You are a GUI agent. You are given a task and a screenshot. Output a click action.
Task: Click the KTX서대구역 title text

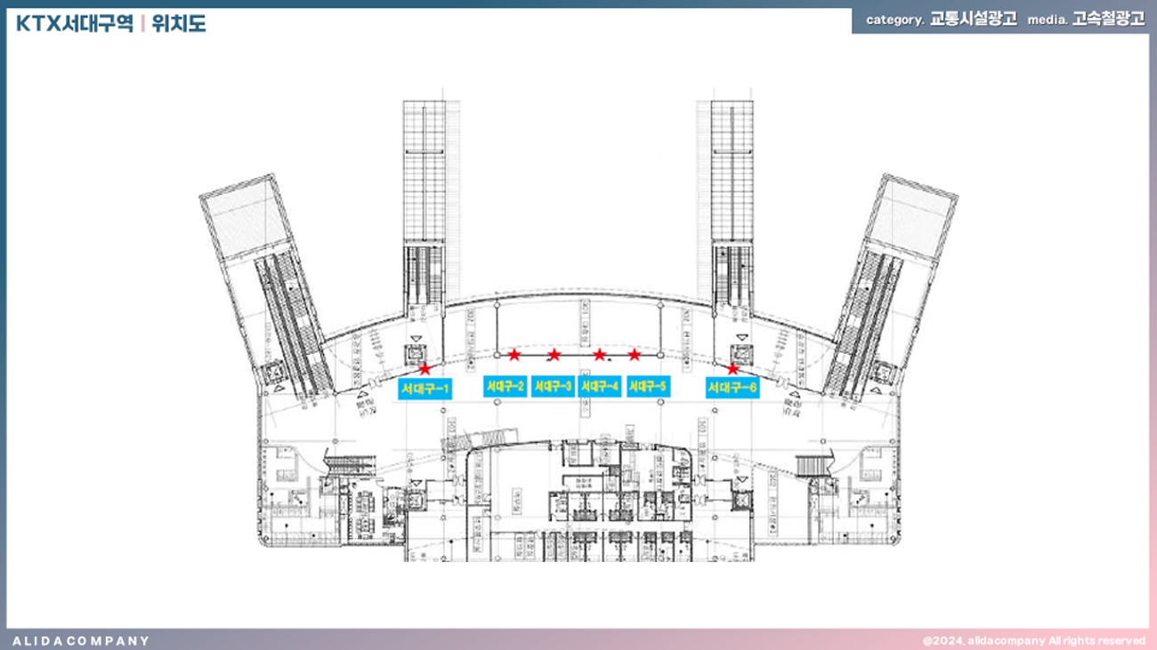click(x=75, y=24)
